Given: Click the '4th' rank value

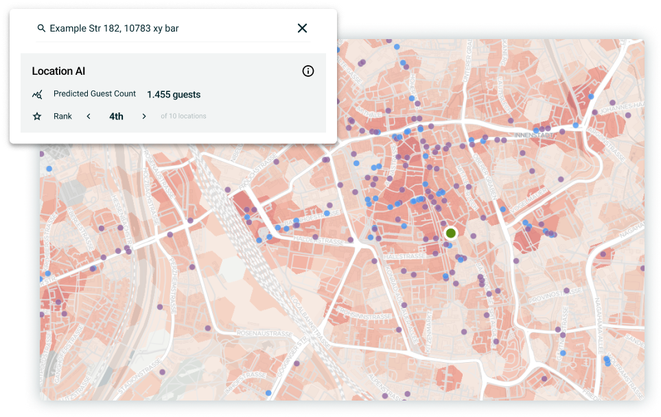Looking at the screenshot, I should tap(117, 117).
